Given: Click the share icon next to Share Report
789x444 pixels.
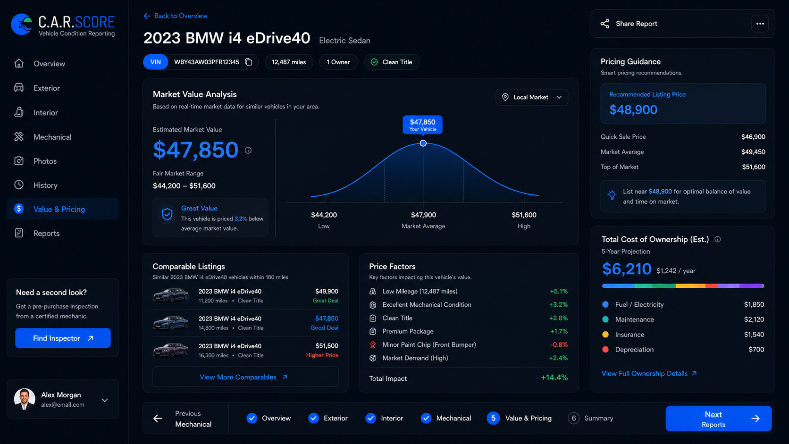Looking at the screenshot, I should coord(605,24).
